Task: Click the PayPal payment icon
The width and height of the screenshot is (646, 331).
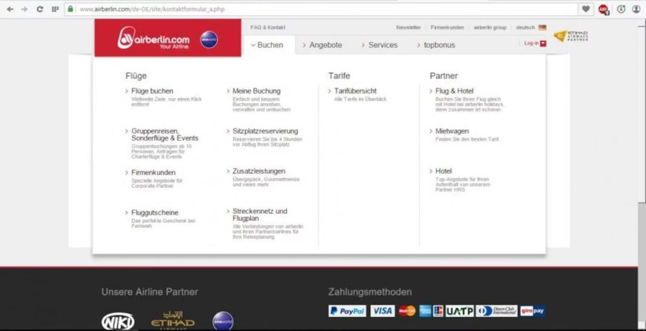Action: pos(347,311)
